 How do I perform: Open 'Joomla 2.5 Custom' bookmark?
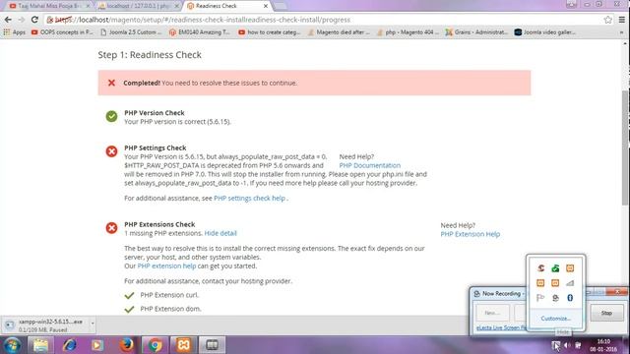point(131,32)
